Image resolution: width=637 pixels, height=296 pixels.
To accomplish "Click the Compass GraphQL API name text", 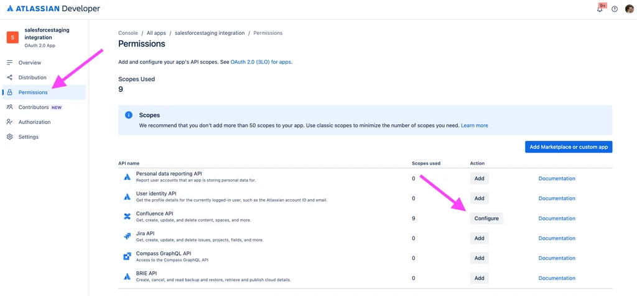I will tap(164, 253).
